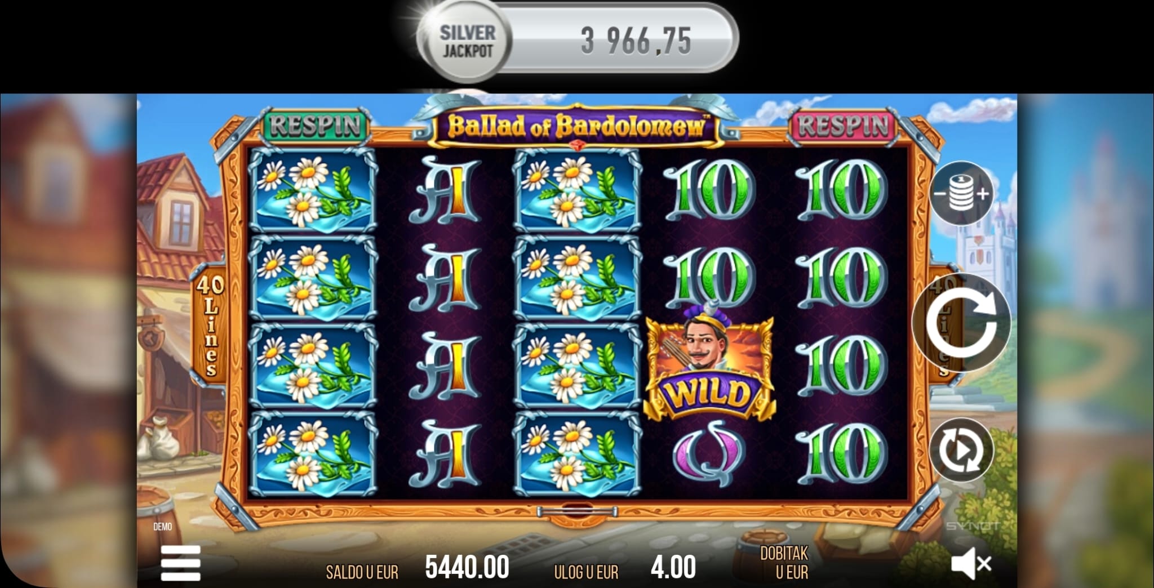This screenshot has width=1154, height=588.
Task: Click the pink RESPIN button on the right
Action: click(843, 125)
